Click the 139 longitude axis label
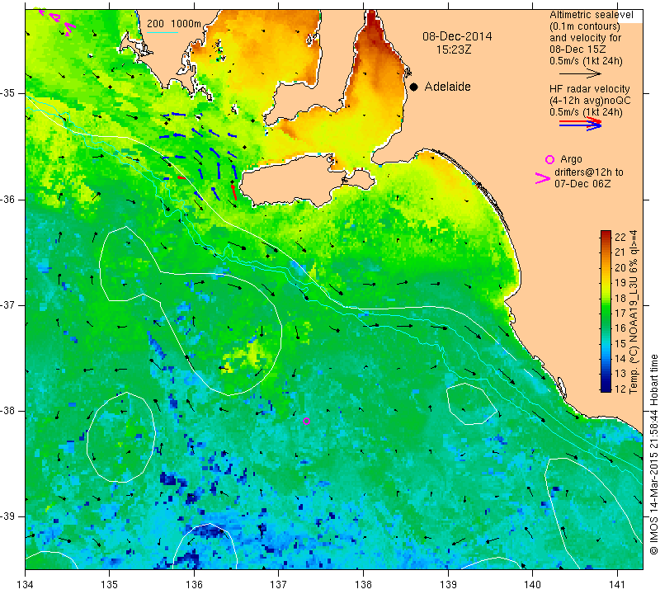 point(448,584)
